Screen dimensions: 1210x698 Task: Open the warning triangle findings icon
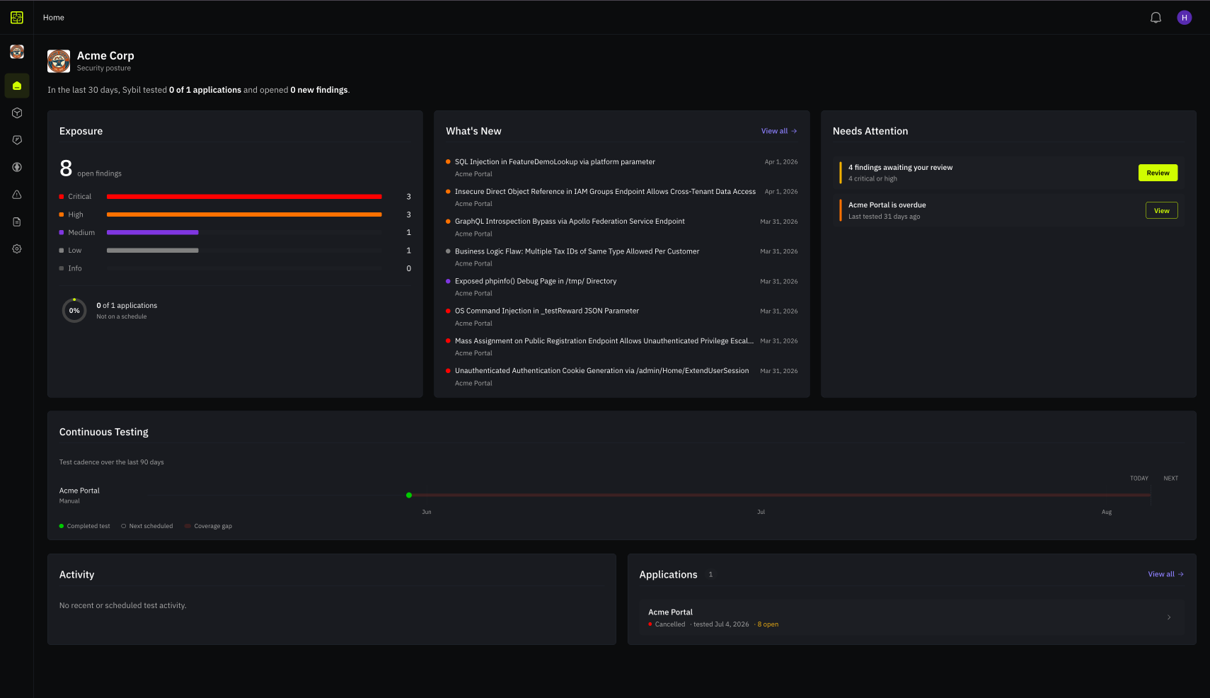coord(17,195)
